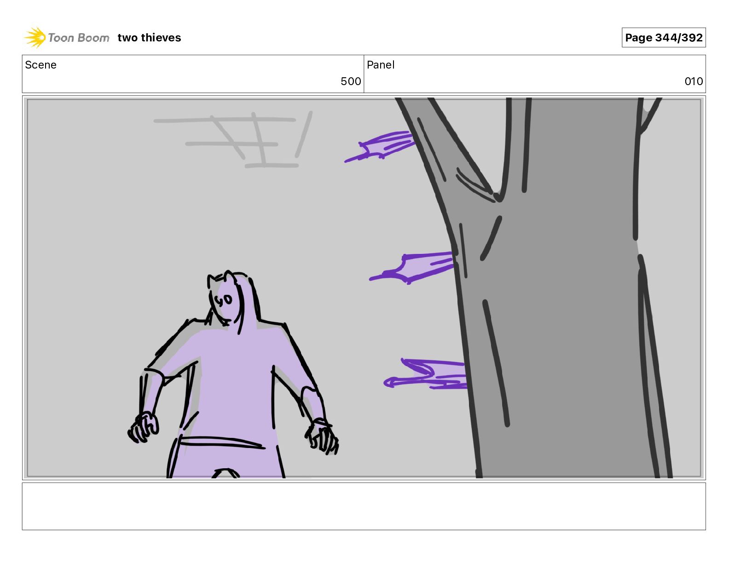The image size is (729, 563).
Task: Click the Page 344/392 indicator box
Action: coord(663,38)
